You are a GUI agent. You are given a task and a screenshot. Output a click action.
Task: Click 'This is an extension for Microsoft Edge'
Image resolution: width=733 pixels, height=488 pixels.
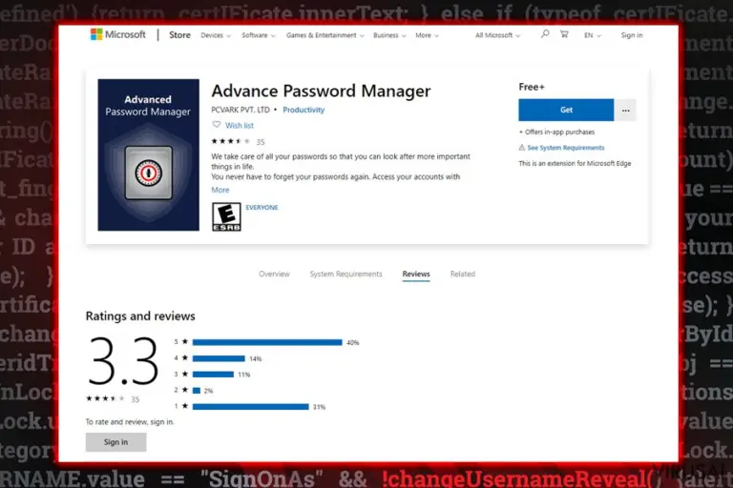(575, 163)
